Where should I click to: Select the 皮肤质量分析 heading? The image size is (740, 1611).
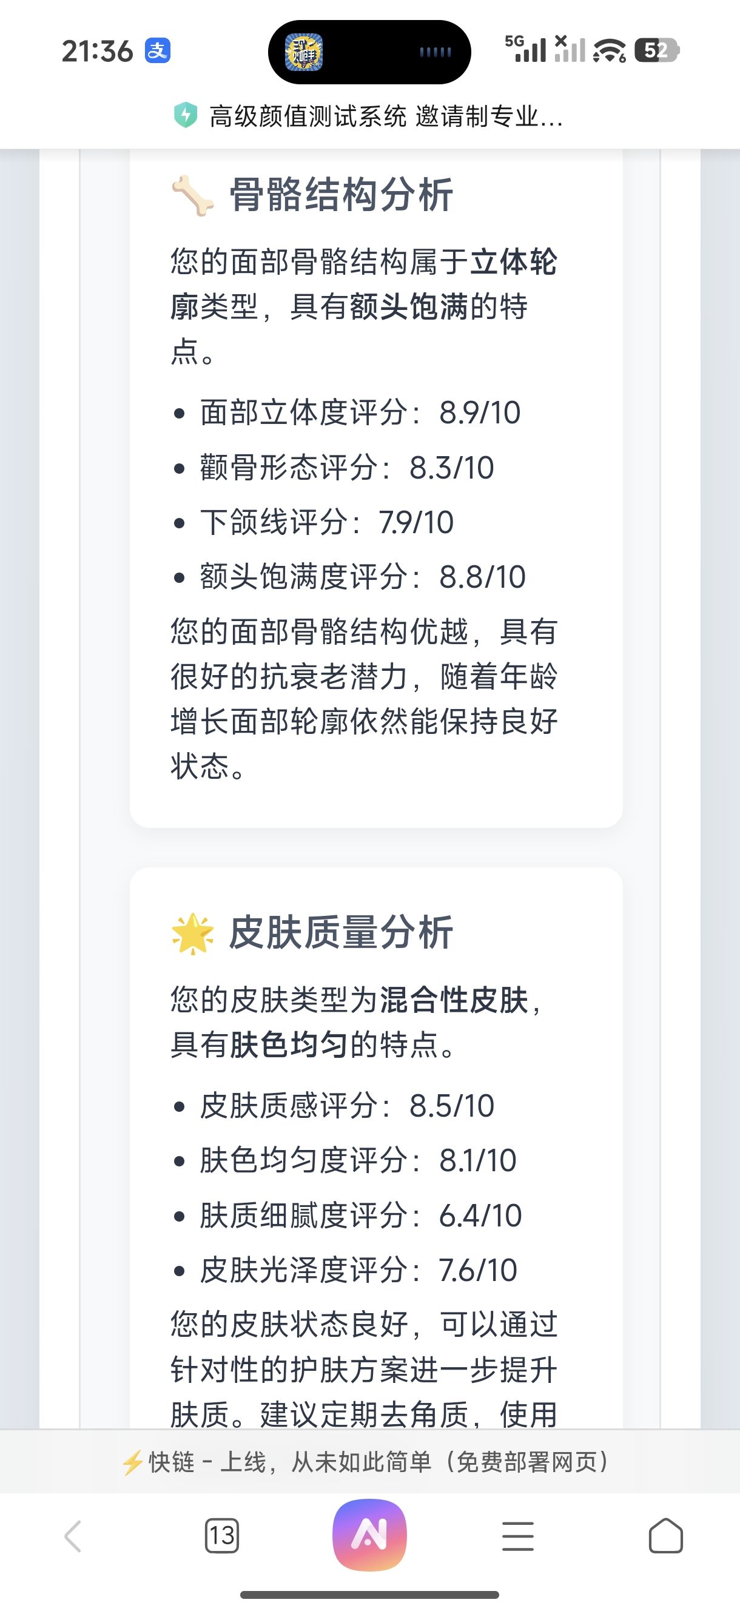(x=341, y=932)
